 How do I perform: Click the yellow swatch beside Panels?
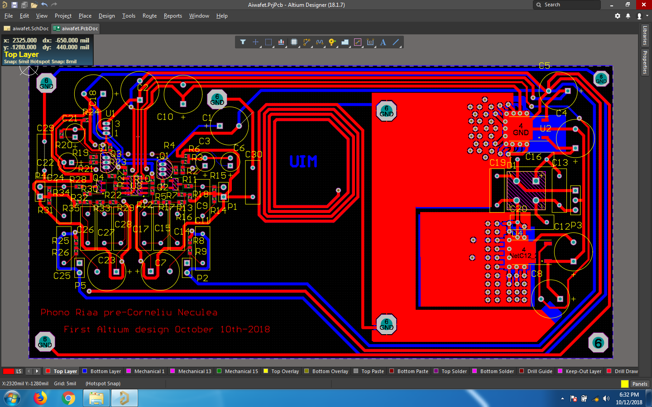pos(625,384)
